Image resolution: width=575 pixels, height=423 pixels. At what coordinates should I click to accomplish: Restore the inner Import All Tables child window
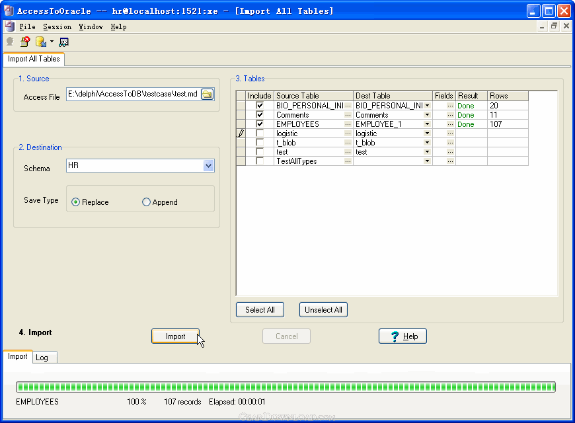click(x=554, y=26)
